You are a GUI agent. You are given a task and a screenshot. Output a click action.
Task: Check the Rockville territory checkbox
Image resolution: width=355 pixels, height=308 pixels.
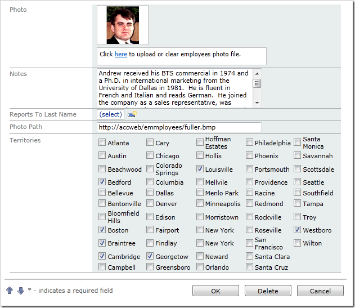[249, 216]
